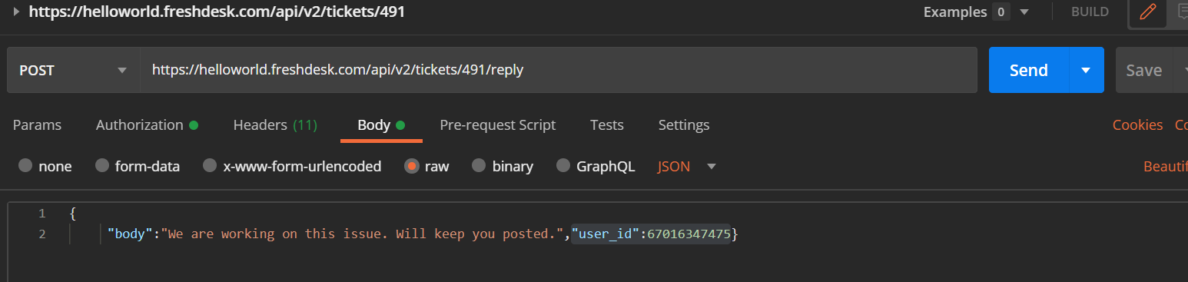Click the request URL input field
This screenshot has height=282, width=1188.
pos(558,70)
